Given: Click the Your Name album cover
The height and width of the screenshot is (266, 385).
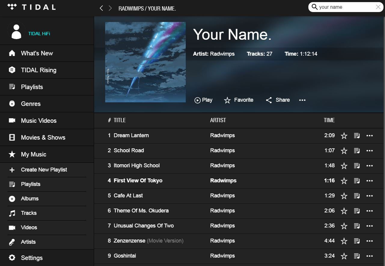Looking at the screenshot, I should [145, 62].
